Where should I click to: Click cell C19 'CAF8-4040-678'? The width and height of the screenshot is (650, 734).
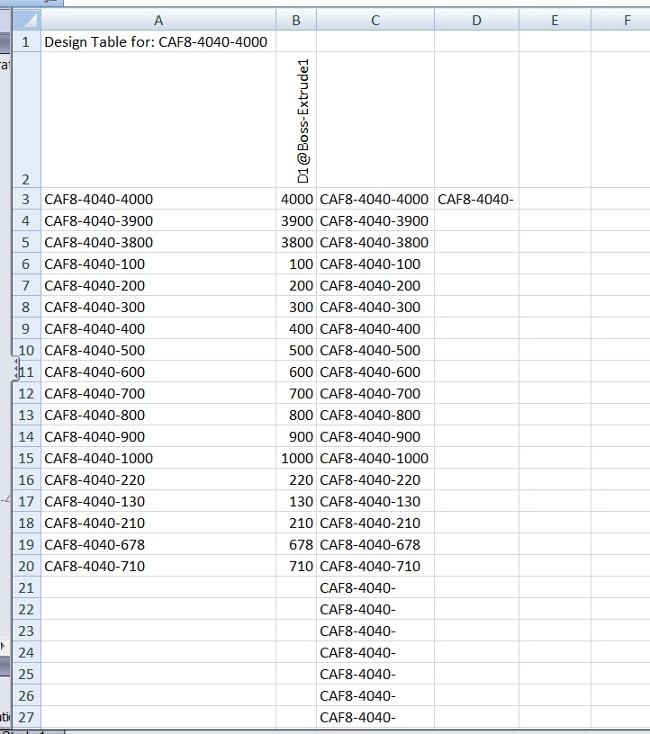click(375, 544)
